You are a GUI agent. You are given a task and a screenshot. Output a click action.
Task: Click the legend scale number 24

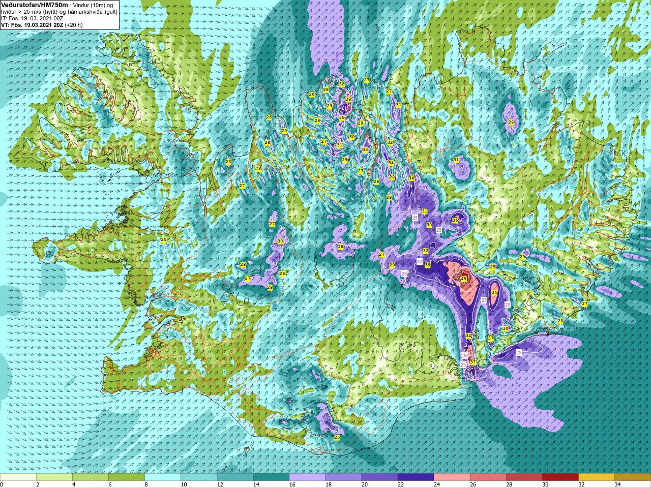pyautogui.click(x=437, y=484)
